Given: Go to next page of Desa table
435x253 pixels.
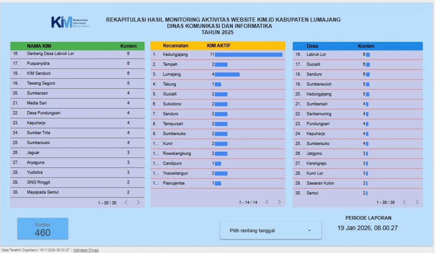Looking at the screenshot, I should click(417, 202).
